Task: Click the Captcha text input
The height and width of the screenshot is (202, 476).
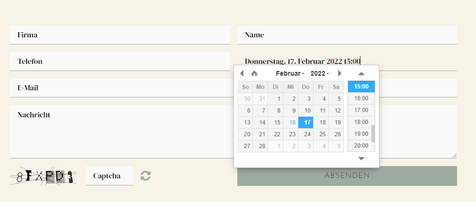Action: 109,176
